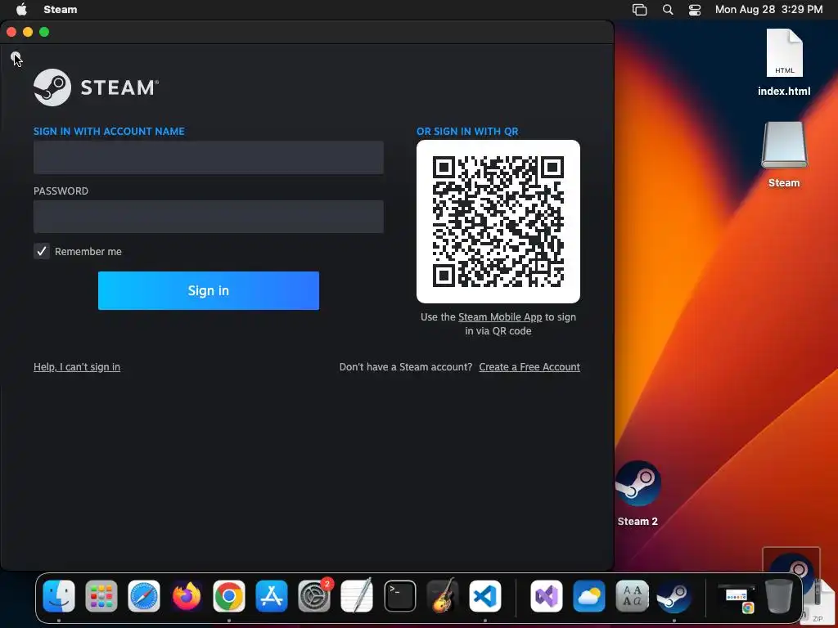Open Finder from the dock

59,595
